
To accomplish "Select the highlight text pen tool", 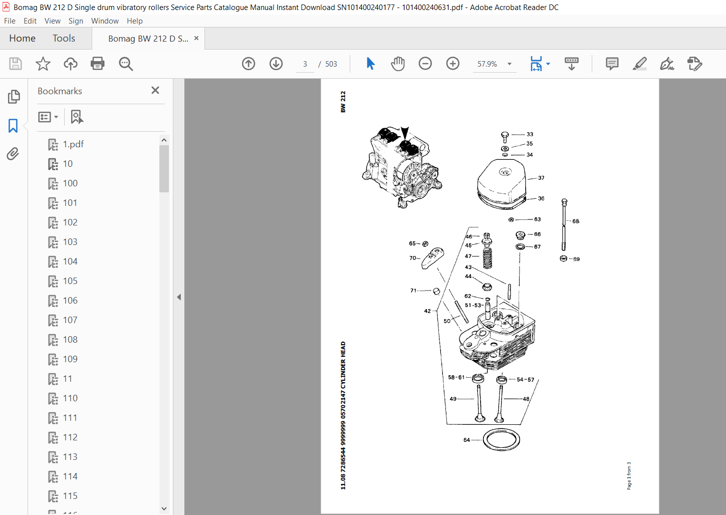I will click(x=640, y=64).
